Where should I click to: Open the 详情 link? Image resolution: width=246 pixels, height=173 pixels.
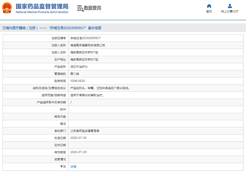pos(73,166)
